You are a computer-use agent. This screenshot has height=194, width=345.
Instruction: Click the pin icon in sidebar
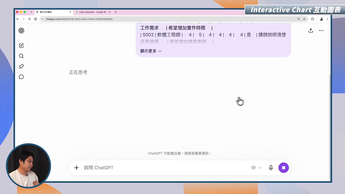21,67
